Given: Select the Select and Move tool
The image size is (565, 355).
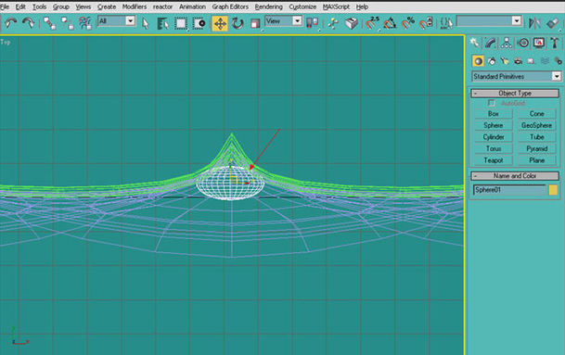Looking at the screenshot, I should (220, 24).
